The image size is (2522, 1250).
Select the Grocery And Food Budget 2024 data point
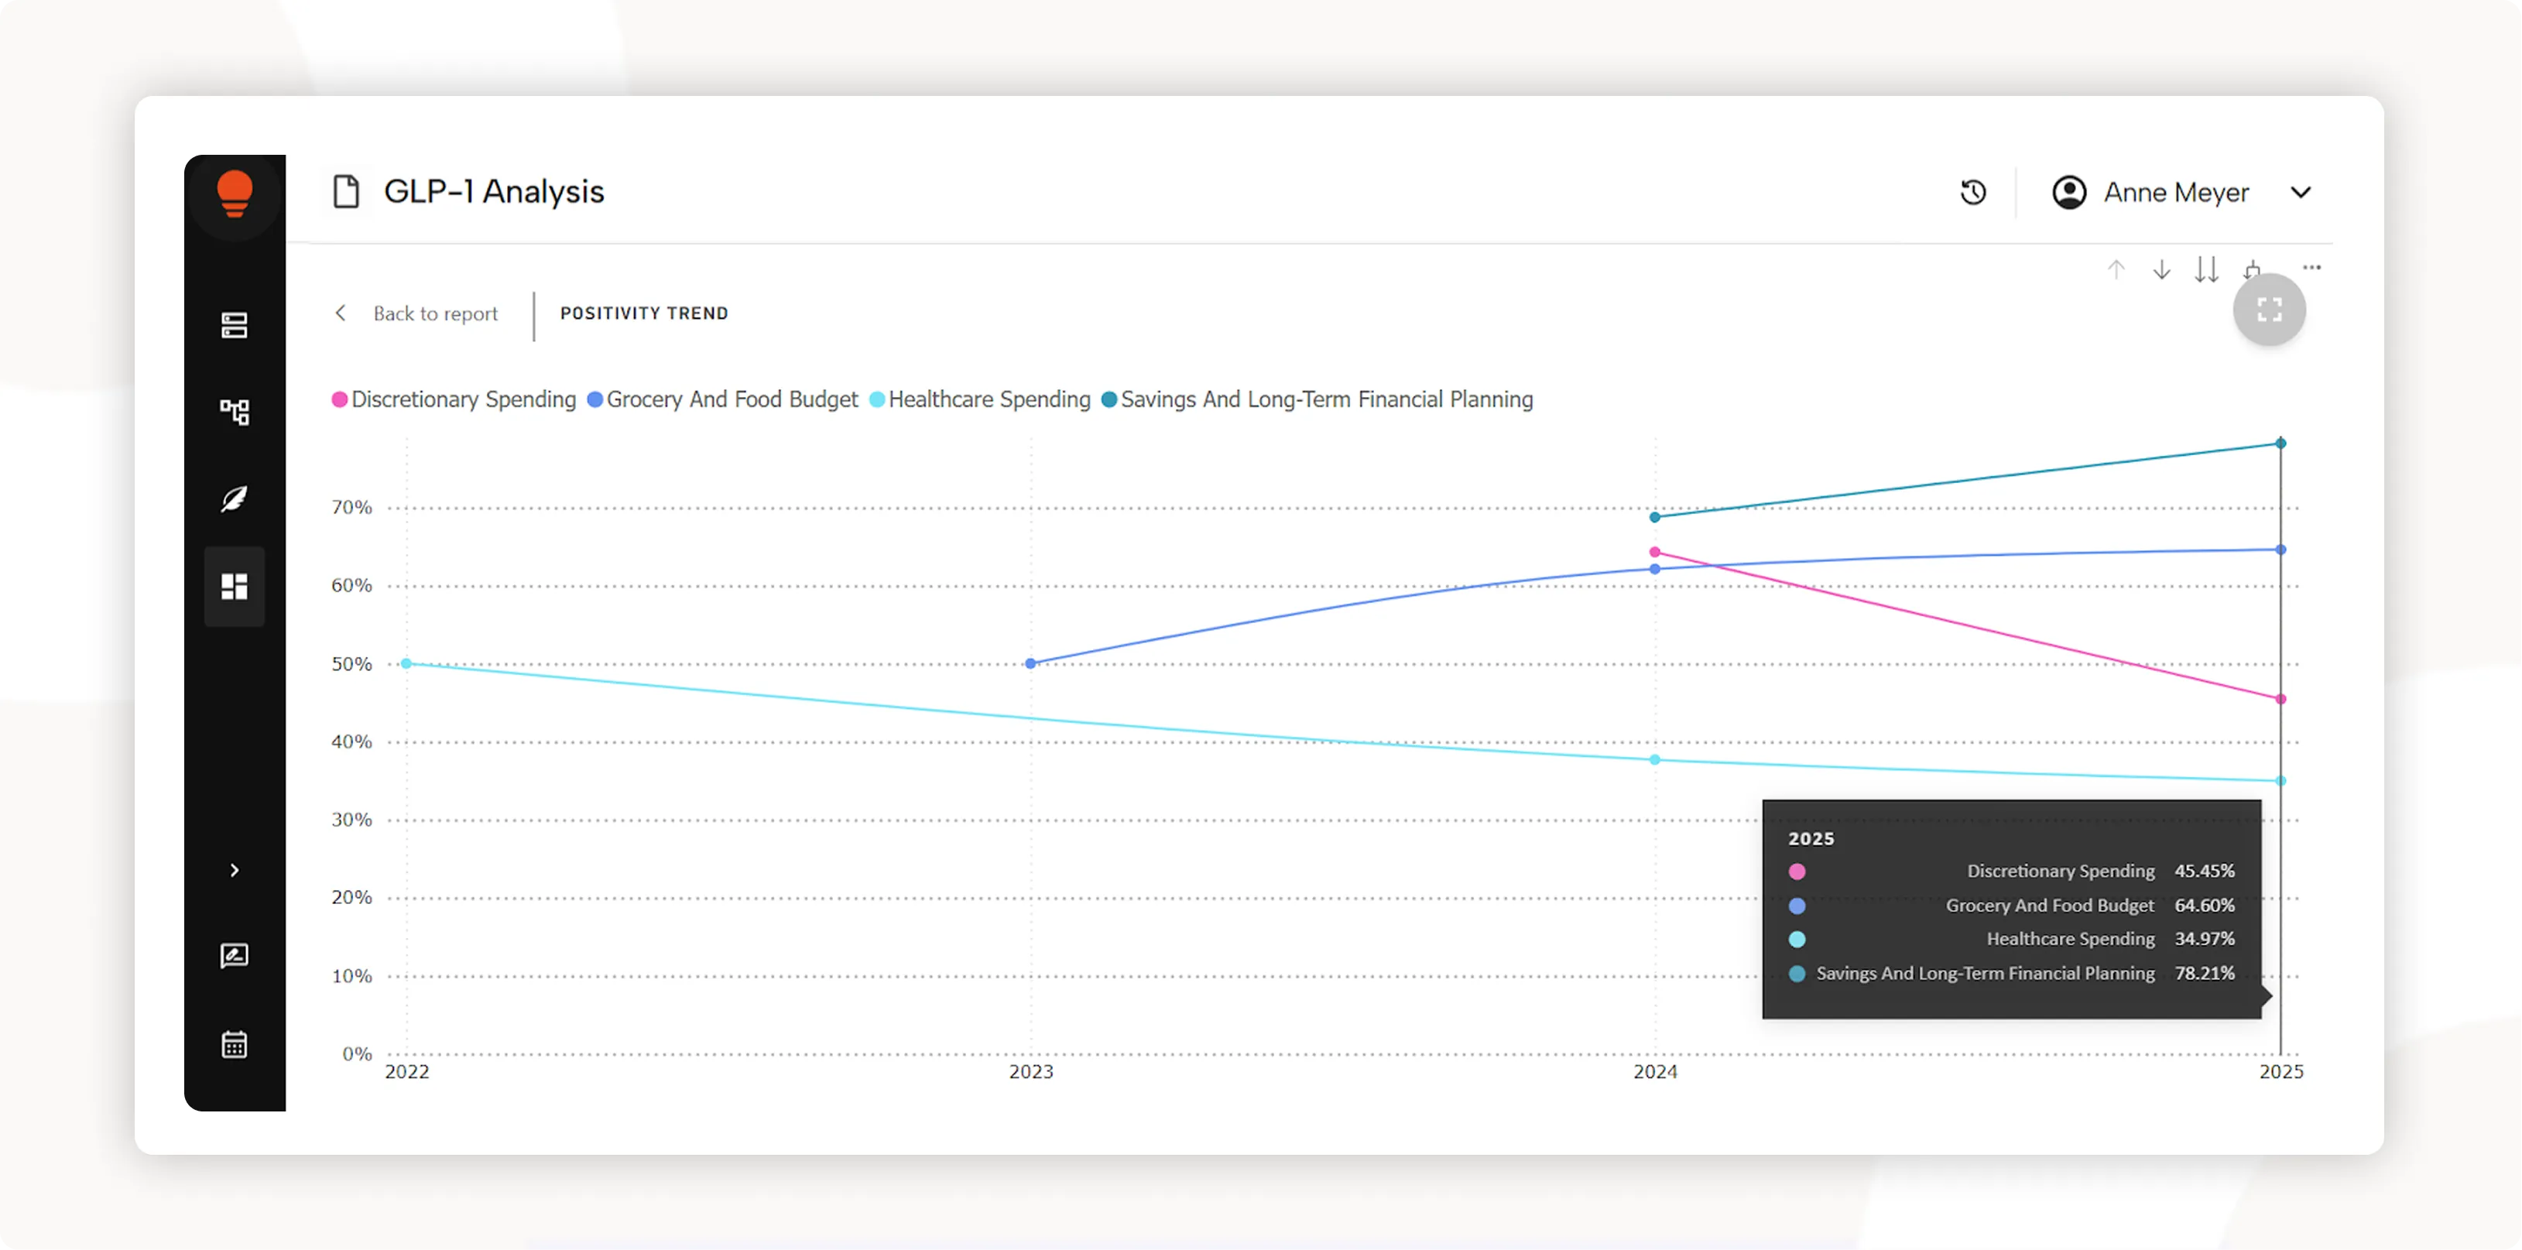[x=1654, y=569]
